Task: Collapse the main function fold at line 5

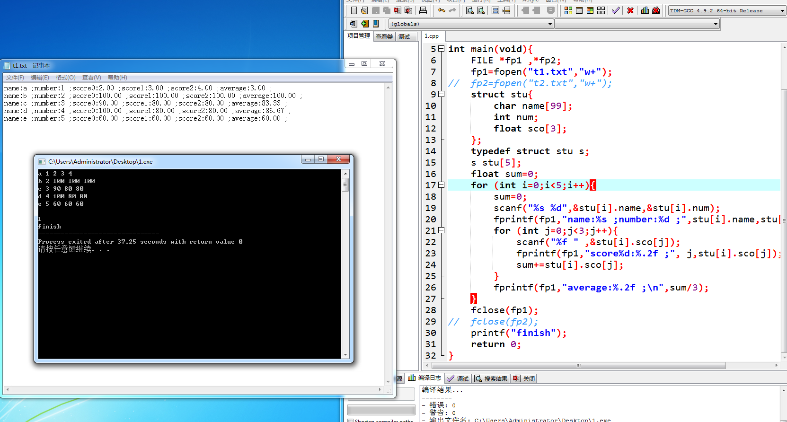Action: (x=442, y=49)
